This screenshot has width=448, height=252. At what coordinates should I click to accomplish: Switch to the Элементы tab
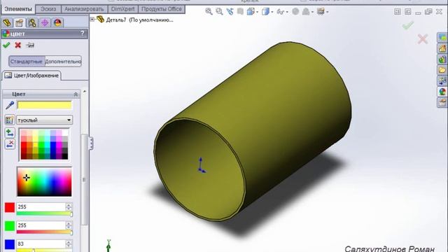click(x=18, y=9)
